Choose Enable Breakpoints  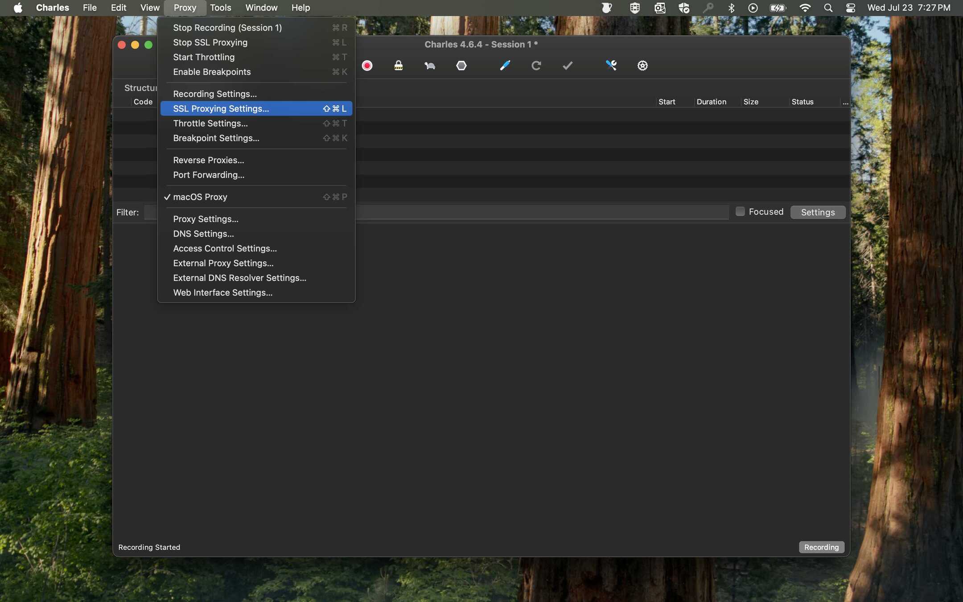[x=256, y=72]
